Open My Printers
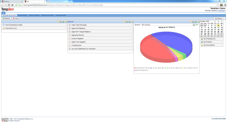This screenshot has height=122, width=227. point(212,42)
